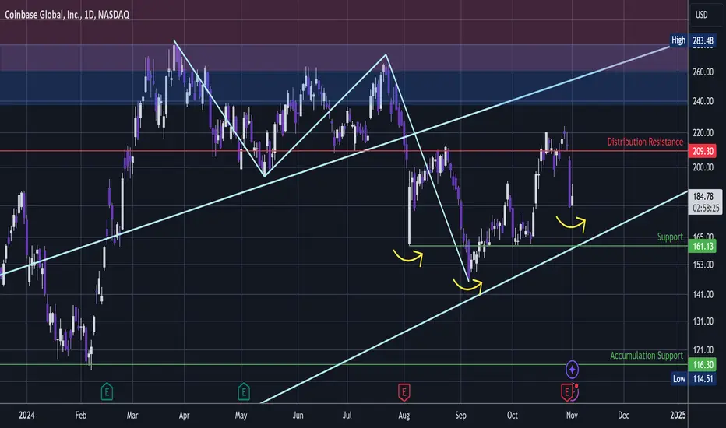726x428 pixels.
Task: Click the Accumulation Support text label
Action: (647, 356)
